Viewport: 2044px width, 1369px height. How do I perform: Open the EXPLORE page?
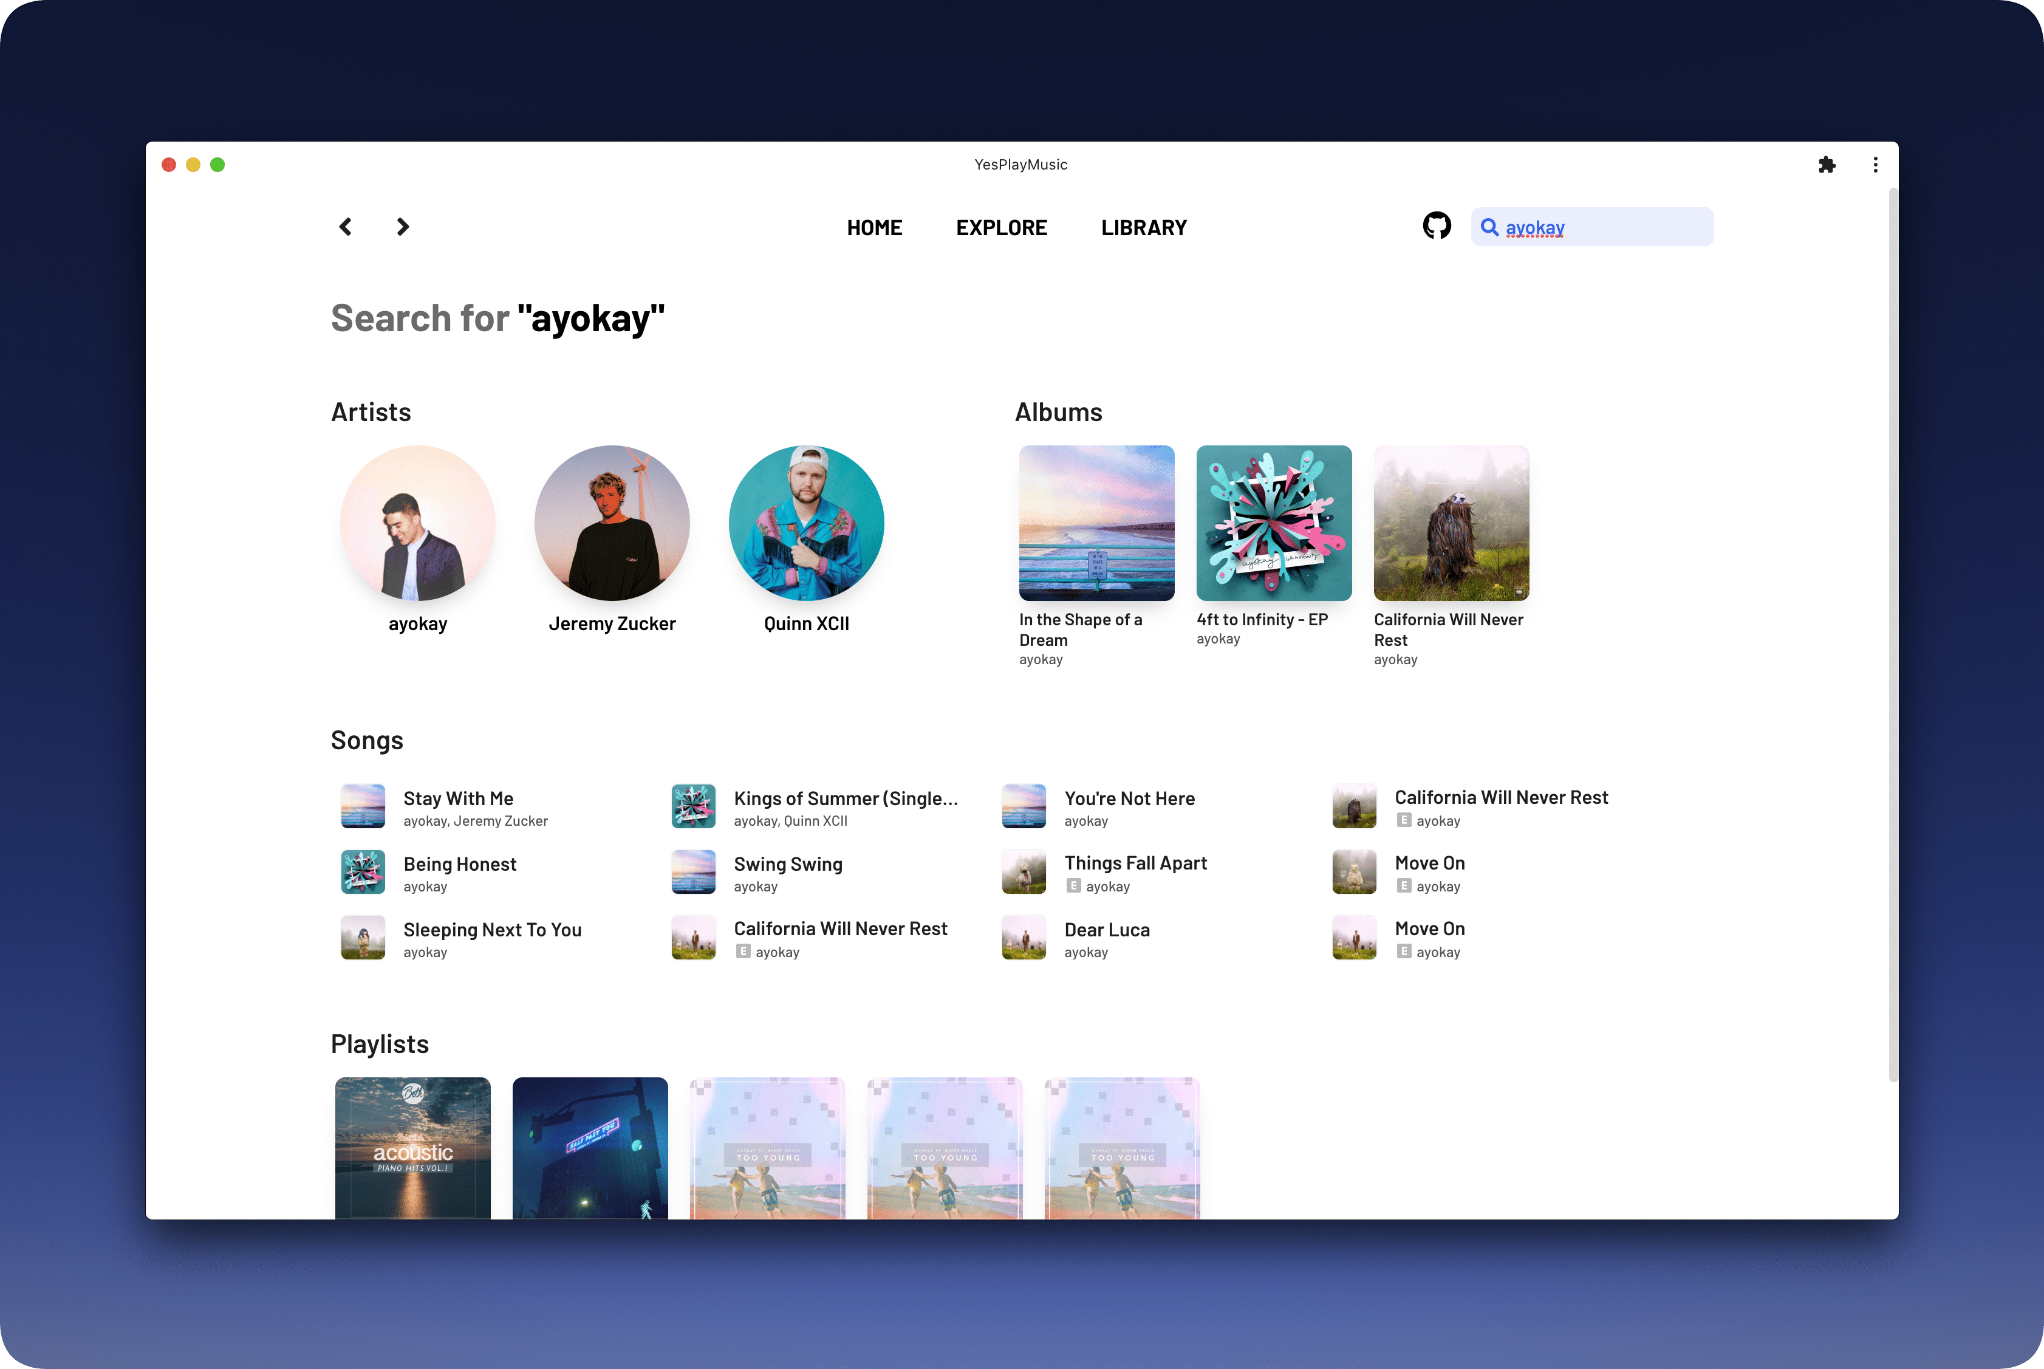click(x=1001, y=227)
